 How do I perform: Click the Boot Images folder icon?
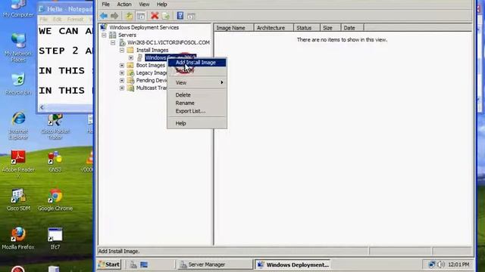130,65
